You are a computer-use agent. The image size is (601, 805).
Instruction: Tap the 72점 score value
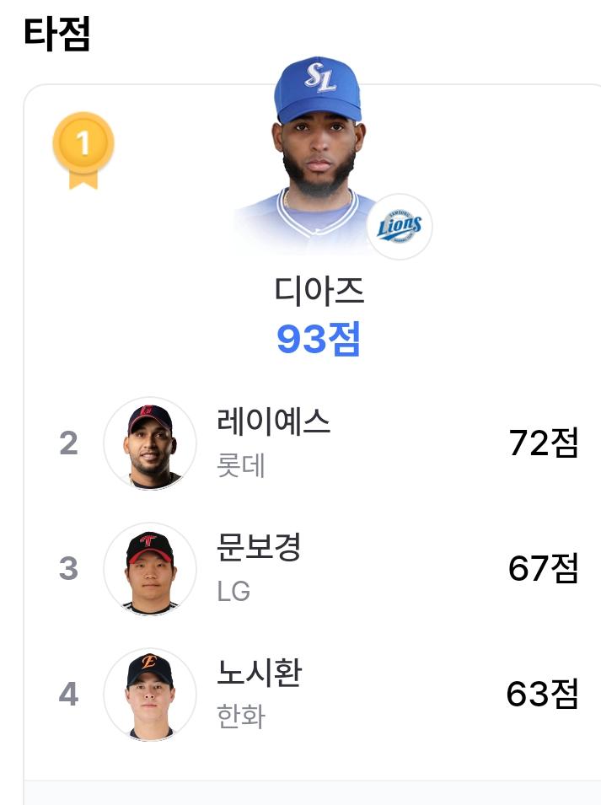pos(544,443)
